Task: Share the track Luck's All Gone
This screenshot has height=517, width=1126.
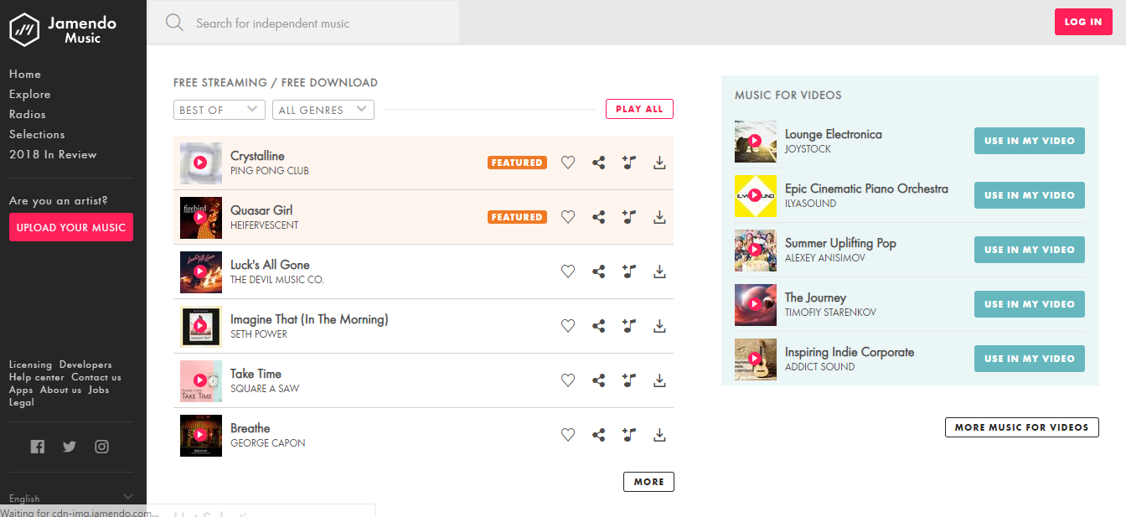Action: coord(599,271)
